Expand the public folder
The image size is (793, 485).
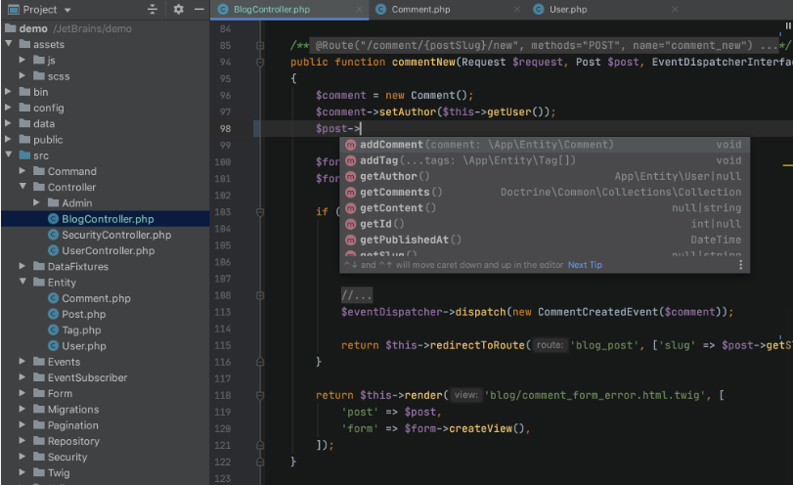click(x=8, y=139)
